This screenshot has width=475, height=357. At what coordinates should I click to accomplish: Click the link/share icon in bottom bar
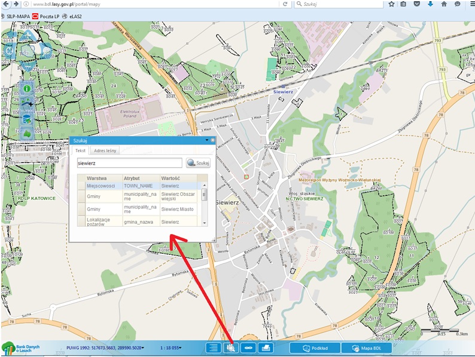click(248, 347)
